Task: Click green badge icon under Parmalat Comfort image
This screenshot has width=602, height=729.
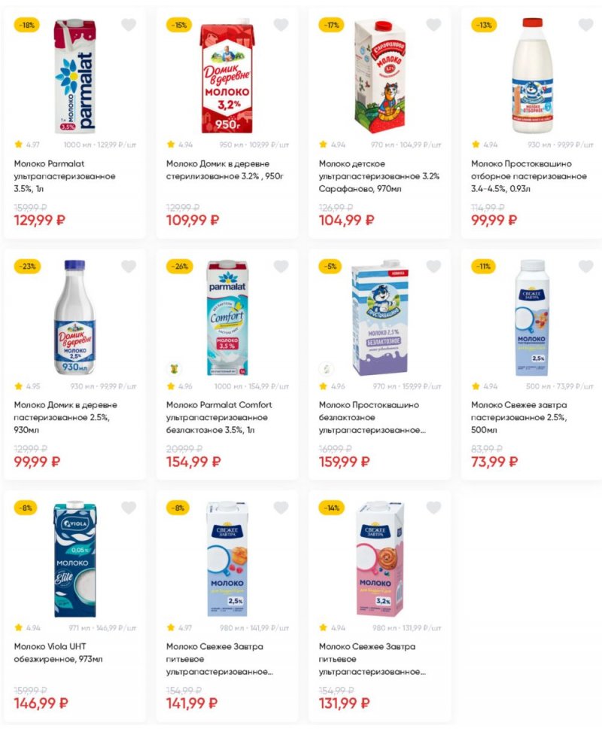Action: [x=174, y=368]
